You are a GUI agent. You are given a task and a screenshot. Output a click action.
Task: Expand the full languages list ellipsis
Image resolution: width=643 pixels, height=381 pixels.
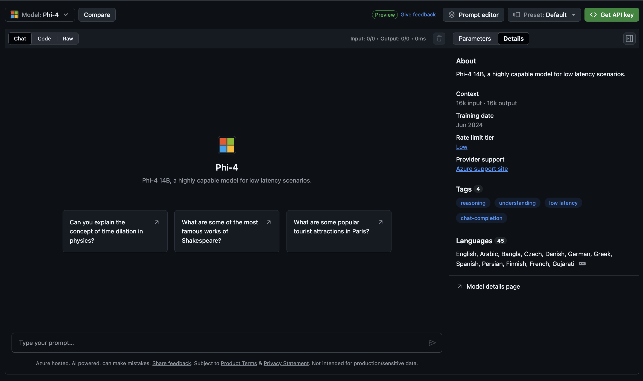click(582, 264)
